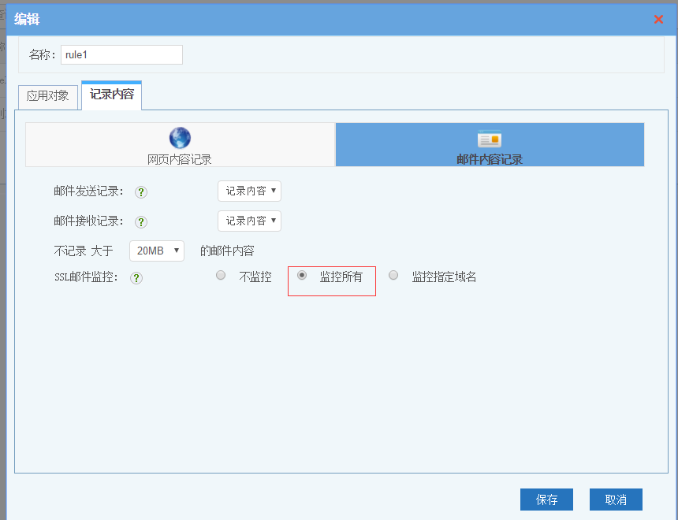678x520 pixels.
Task: Click help icon next to 邮件发送记录
Action: (141, 191)
